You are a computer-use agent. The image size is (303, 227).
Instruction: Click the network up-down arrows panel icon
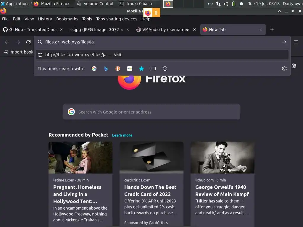click(x=218, y=4)
